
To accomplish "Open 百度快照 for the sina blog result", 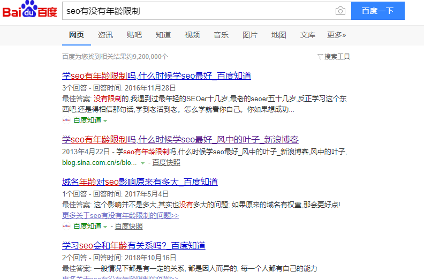I will click(x=166, y=162).
